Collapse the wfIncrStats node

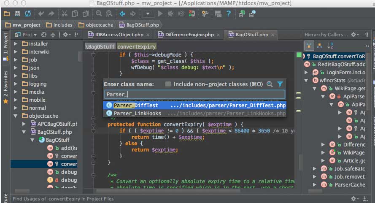point(306,81)
